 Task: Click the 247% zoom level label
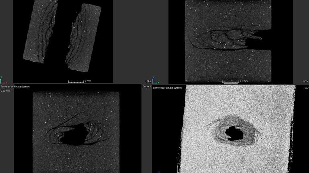click(305, 82)
